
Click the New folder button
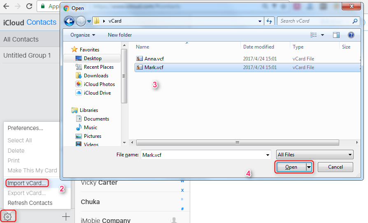pyautogui.click(x=120, y=35)
